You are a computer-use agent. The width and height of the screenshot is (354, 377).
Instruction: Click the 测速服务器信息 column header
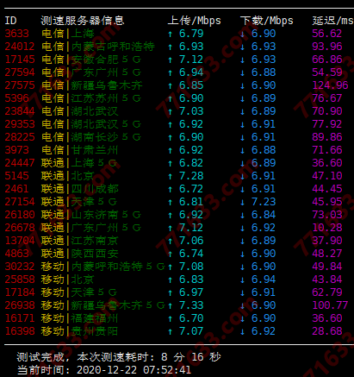83,21
